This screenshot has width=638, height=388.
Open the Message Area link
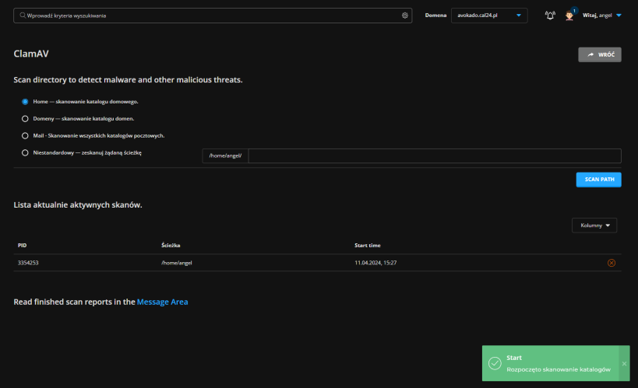[x=162, y=302]
